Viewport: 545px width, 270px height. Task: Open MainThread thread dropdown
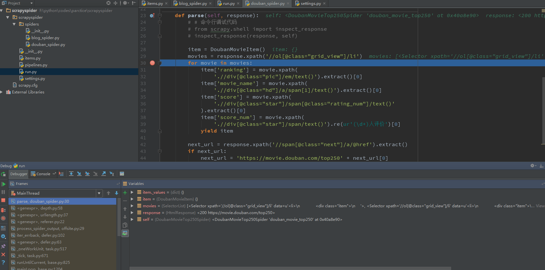[x=99, y=193]
